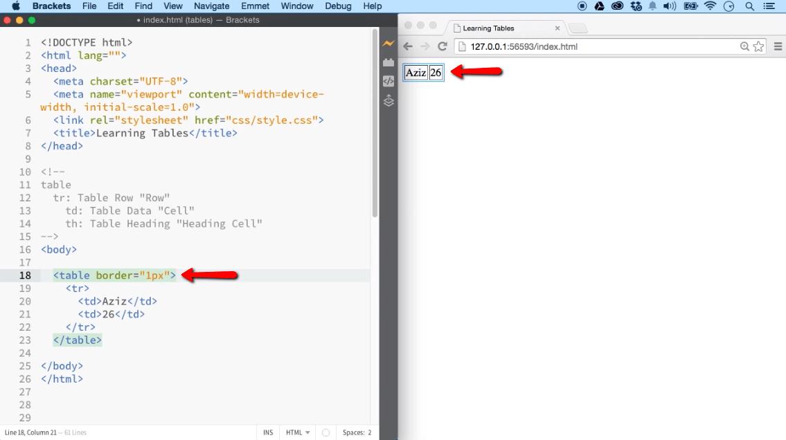Viewport: 786px width, 440px height.
Task: Open the Debug menu
Action: tap(338, 6)
